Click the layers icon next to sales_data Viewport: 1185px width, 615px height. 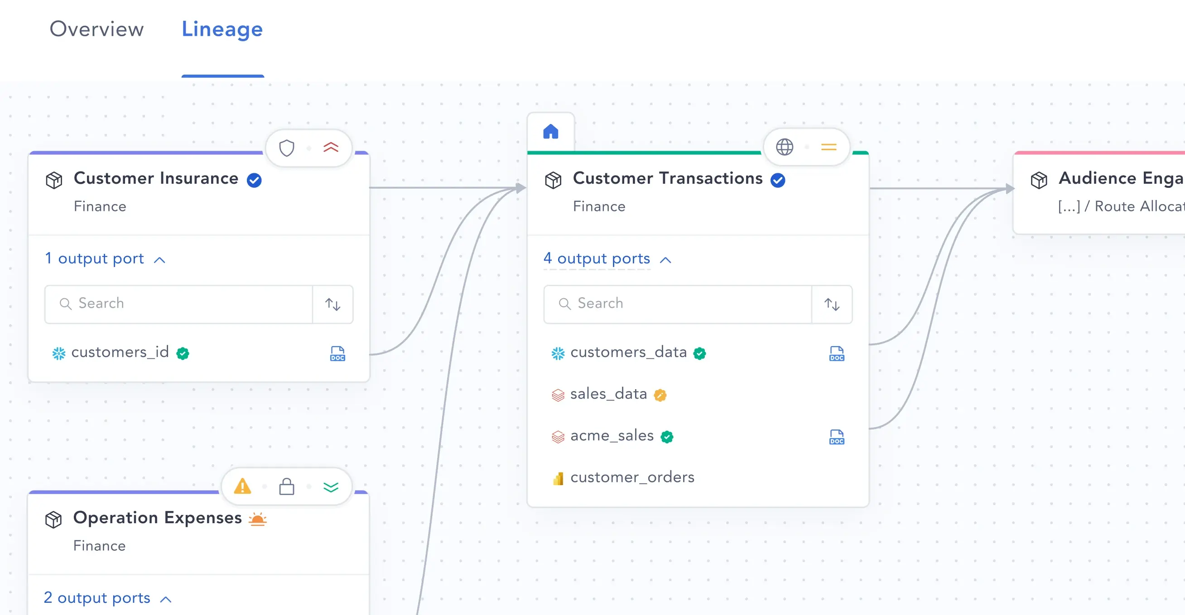point(558,395)
